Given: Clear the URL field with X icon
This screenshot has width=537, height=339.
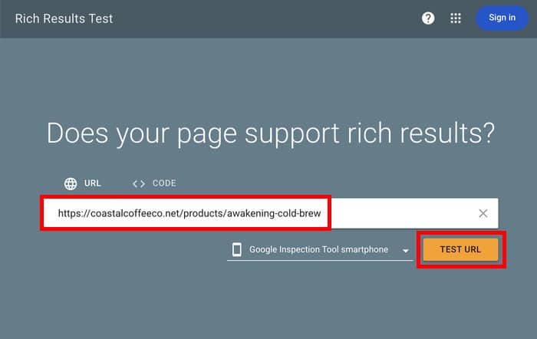Looking at the screenshot, I should click(x=483, y=213).
